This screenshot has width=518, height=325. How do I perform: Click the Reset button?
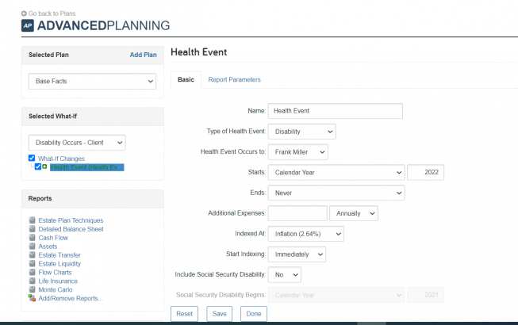pos(184,314)
